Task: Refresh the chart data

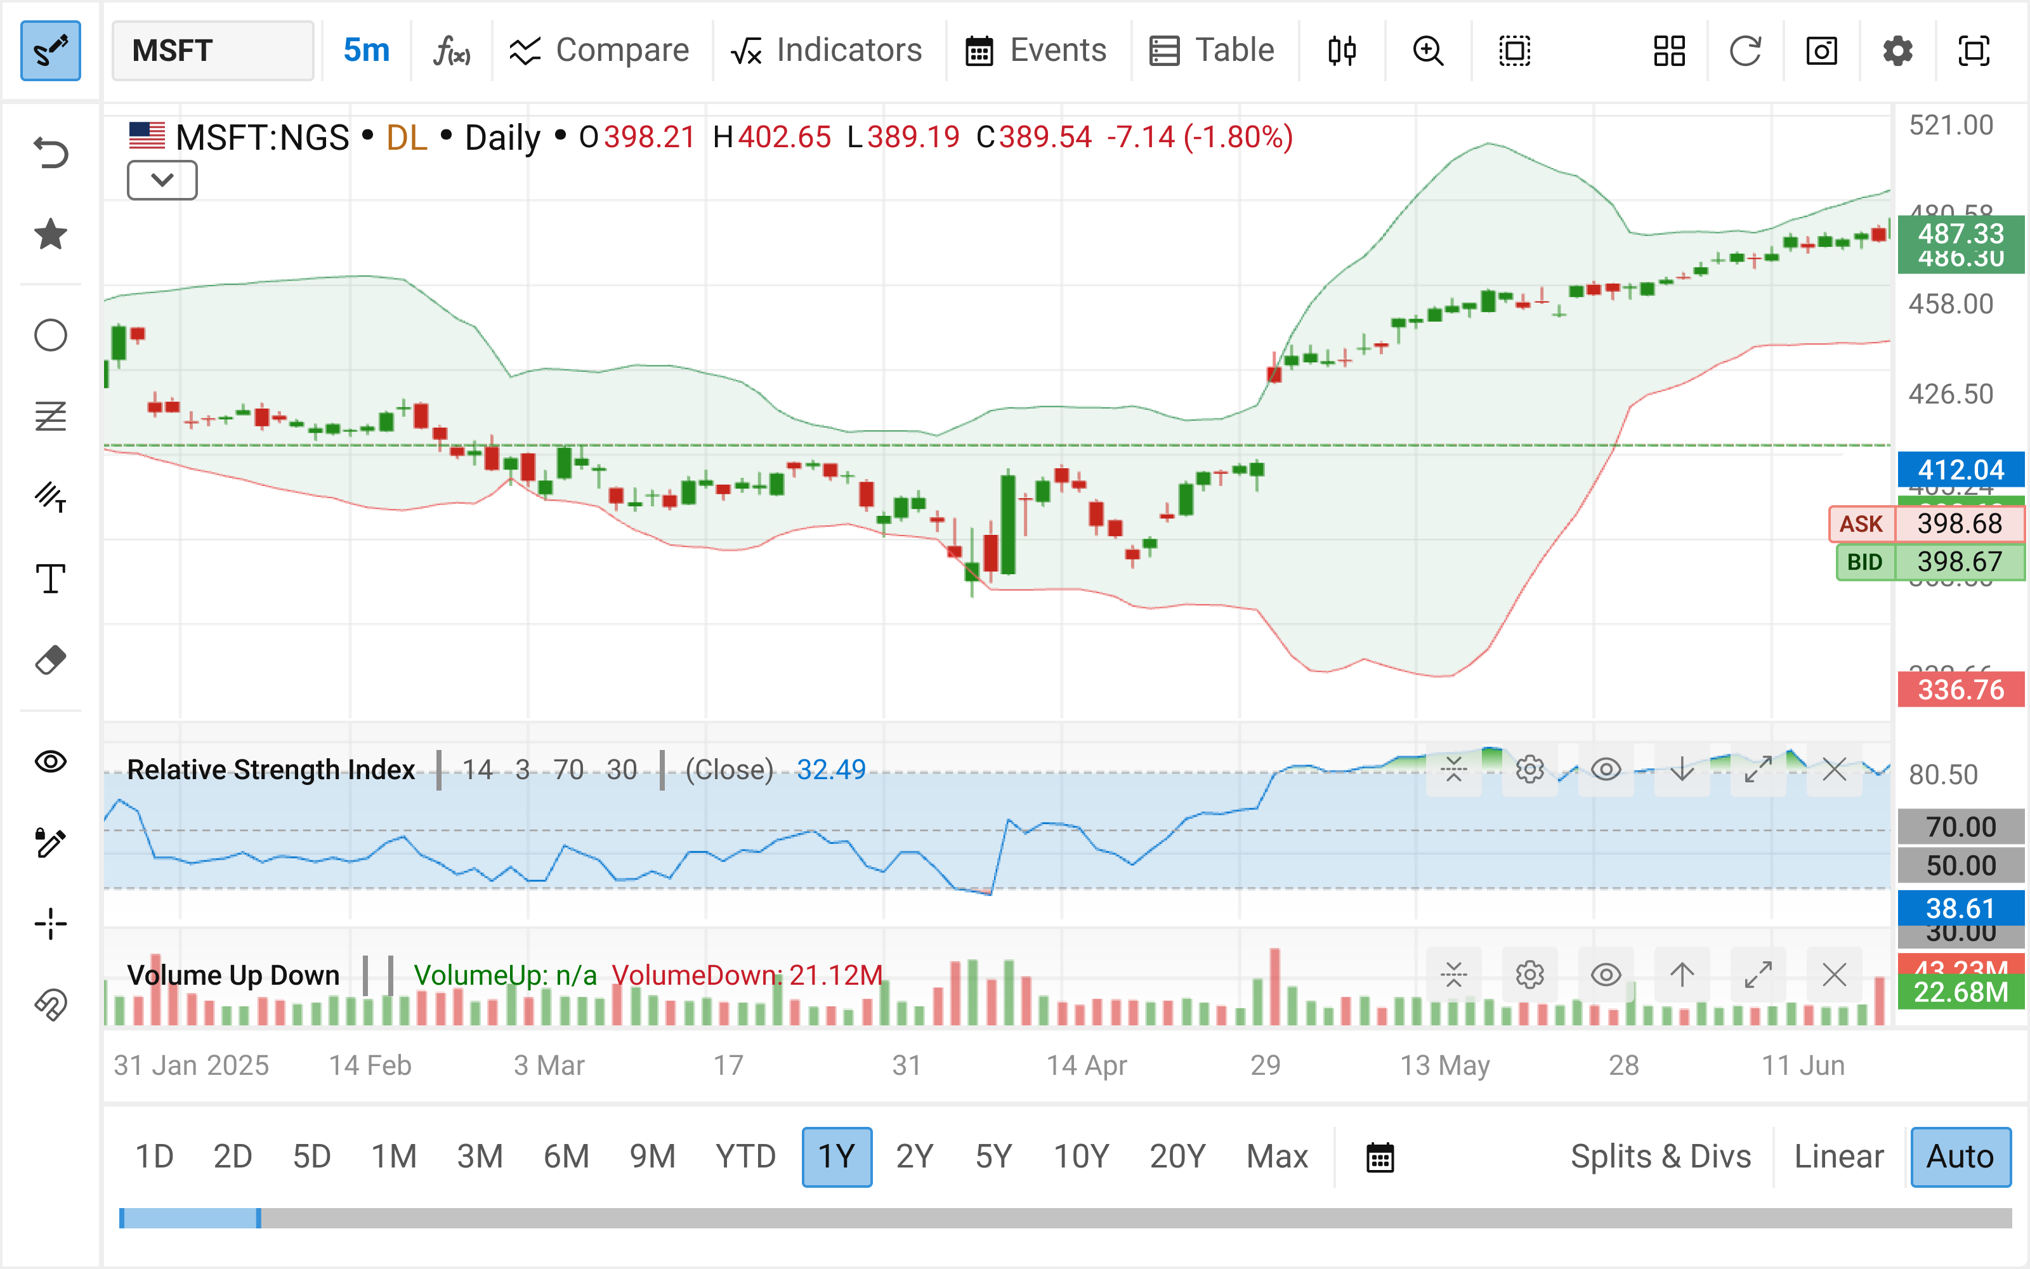Action: pos(1746,50)
